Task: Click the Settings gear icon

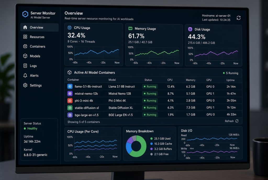Action: point(25,85)
